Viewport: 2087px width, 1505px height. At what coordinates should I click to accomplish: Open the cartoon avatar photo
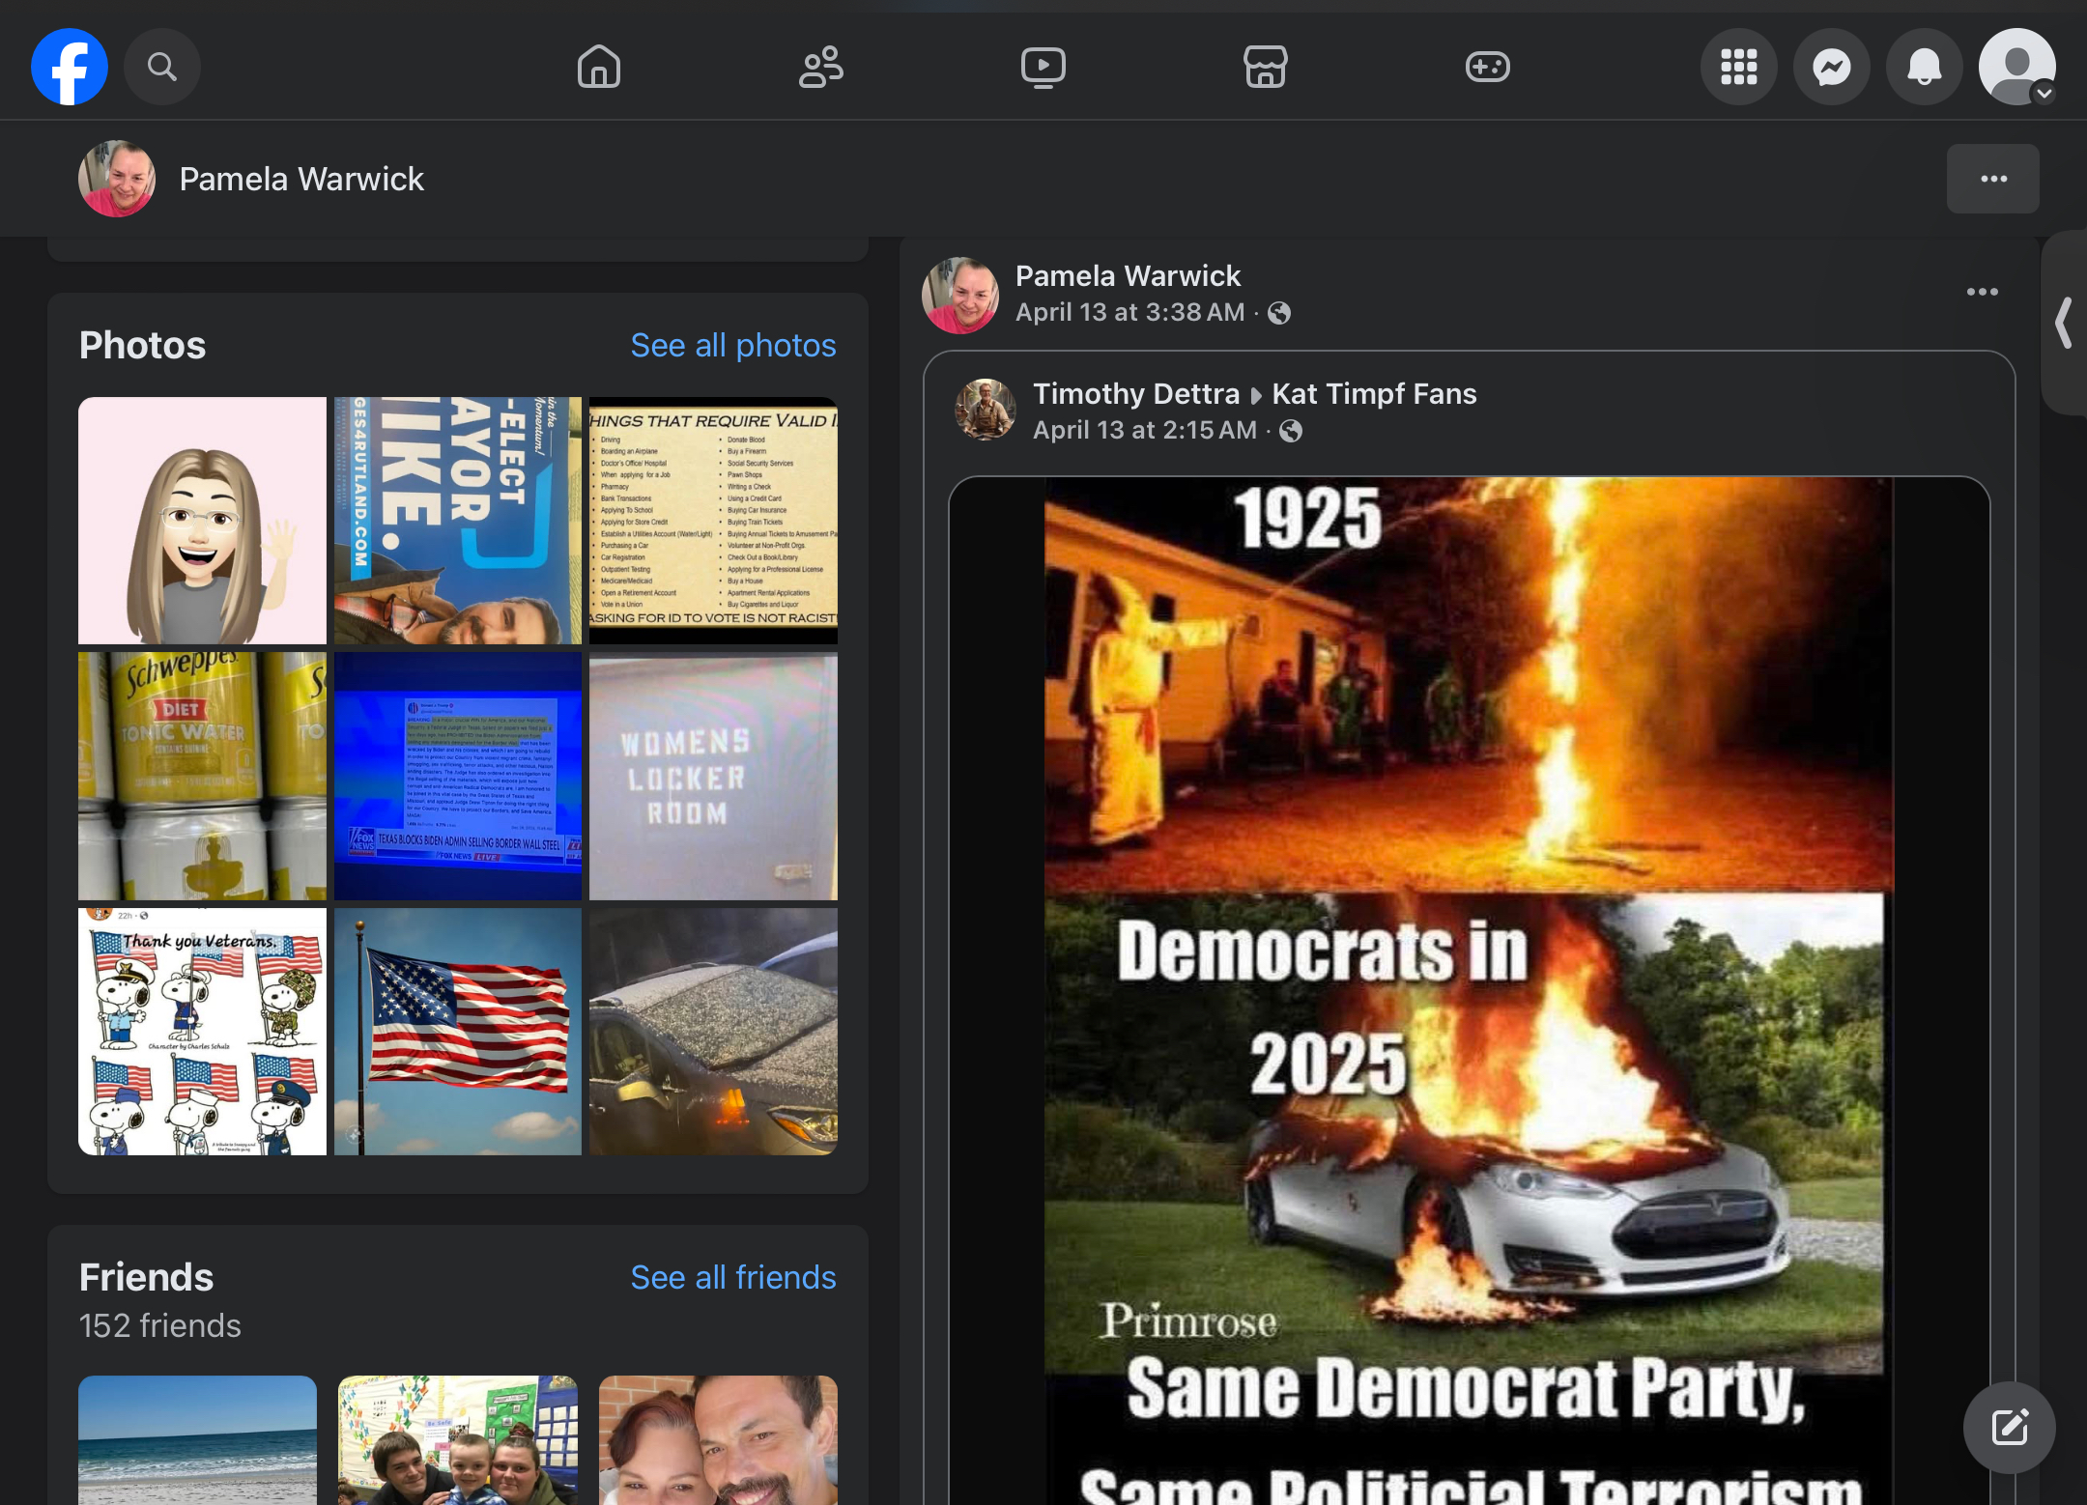click(202, 521)
